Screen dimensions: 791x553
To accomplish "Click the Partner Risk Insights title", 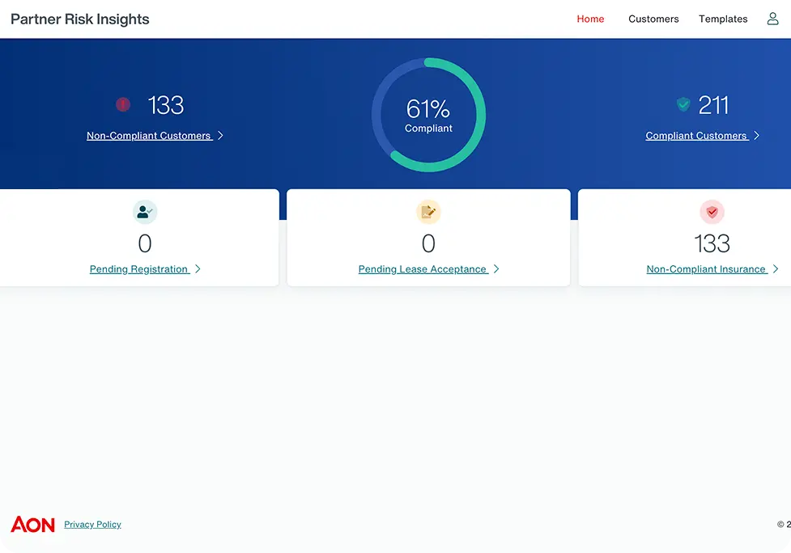I will (79, 19).
